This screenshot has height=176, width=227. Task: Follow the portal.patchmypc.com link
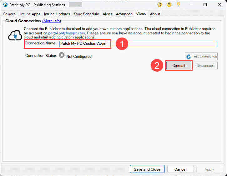[x=67, y=33]
